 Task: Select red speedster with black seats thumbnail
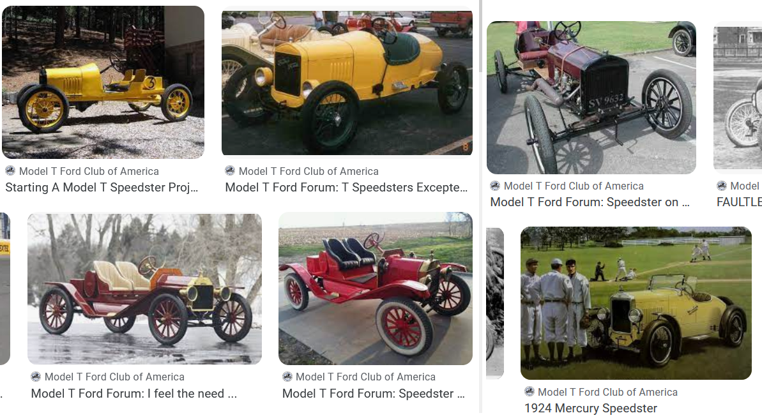coord(375,289)
